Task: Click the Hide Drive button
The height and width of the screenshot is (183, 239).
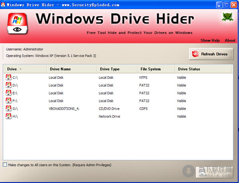Action: [x=214, y=172]
